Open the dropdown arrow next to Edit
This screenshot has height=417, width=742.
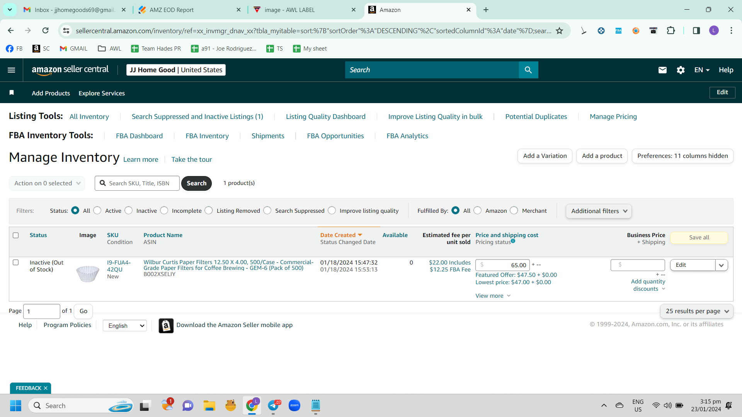[722, 265]
